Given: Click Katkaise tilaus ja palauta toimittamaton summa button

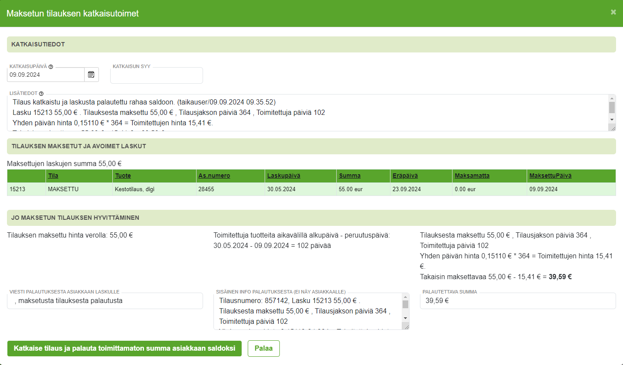Looking at the screenshot, I should (x=125, y=349).
